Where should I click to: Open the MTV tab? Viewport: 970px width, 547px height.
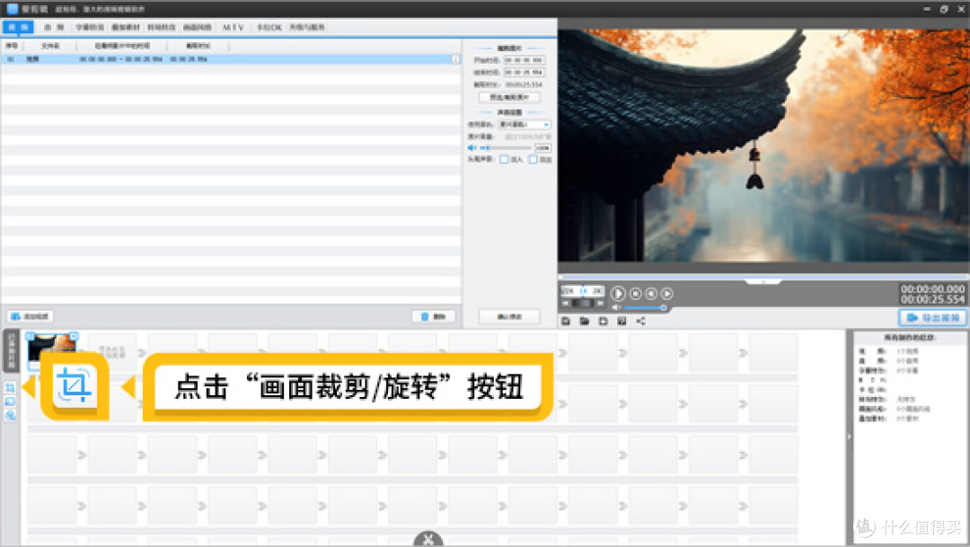tap(234, 27)
